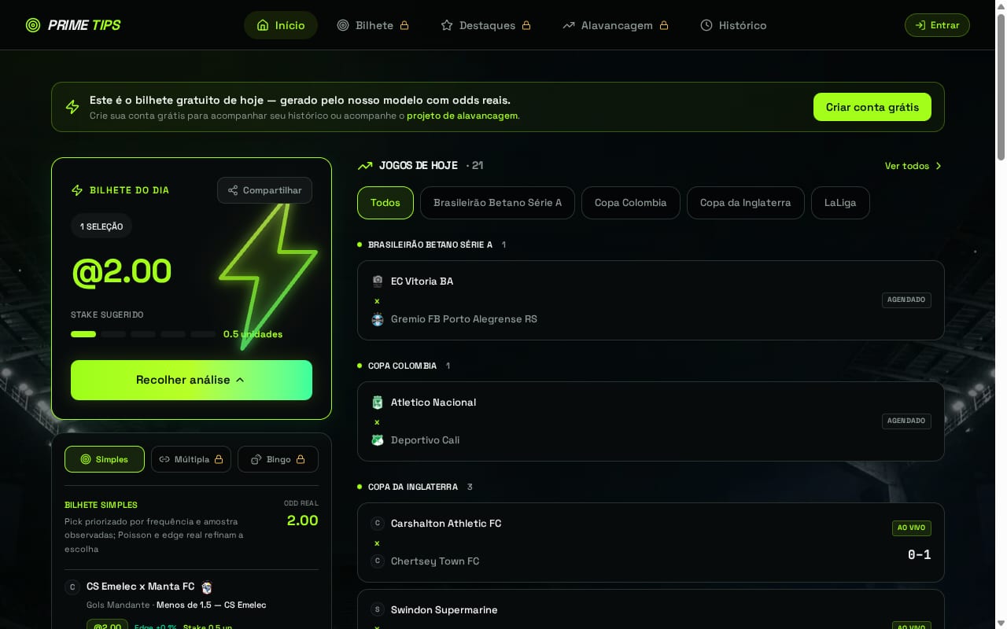Click the share icon in Compartilhar

point(233,190)
